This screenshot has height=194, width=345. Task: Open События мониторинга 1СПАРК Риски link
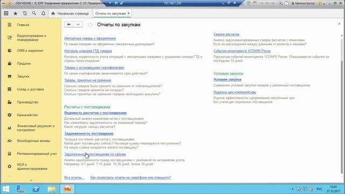pos(242,51)
